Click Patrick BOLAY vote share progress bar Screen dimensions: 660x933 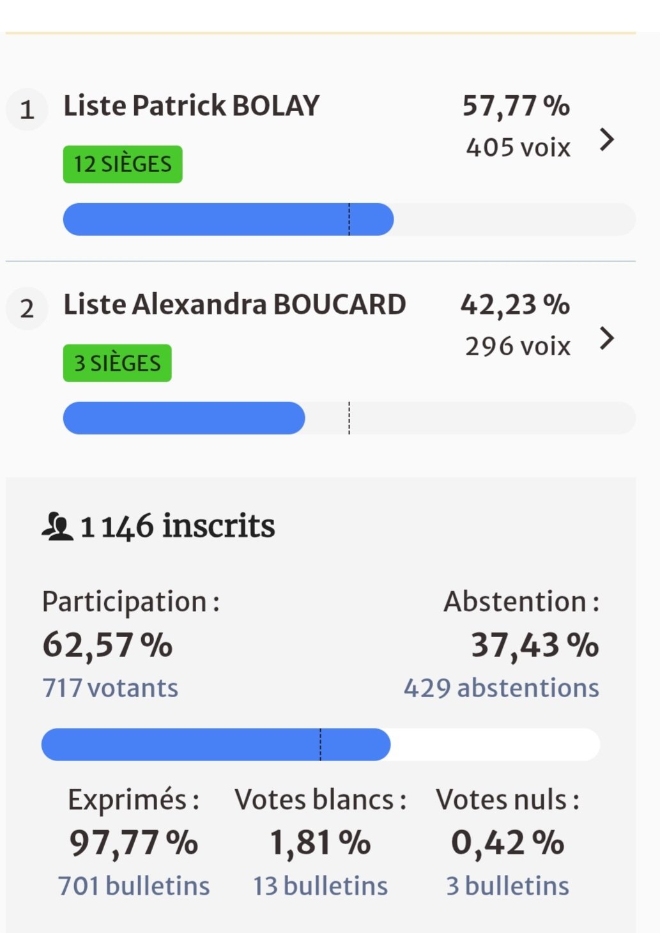pos(349,219)
